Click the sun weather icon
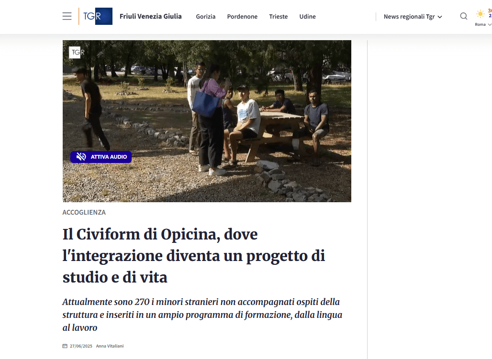This screenshot has height=359, width=492. [480, 14]
